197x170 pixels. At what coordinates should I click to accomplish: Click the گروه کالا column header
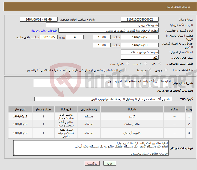66,109
